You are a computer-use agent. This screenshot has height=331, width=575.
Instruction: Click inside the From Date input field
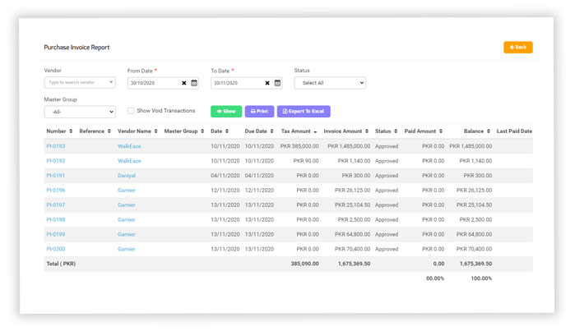pos(153,83)
